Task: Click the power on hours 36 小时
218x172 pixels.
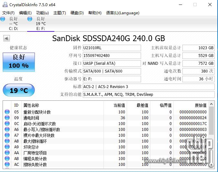Action: click(x=199, y=79)
